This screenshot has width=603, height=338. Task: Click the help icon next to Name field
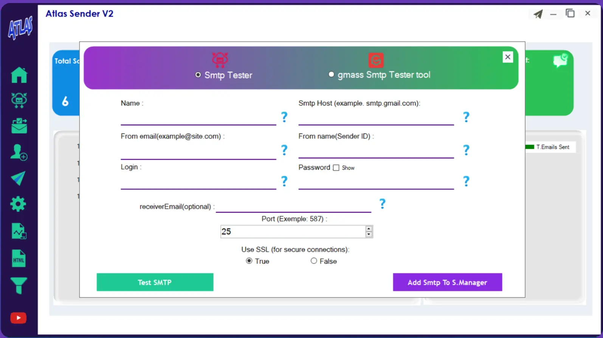[x=284, y=117]
